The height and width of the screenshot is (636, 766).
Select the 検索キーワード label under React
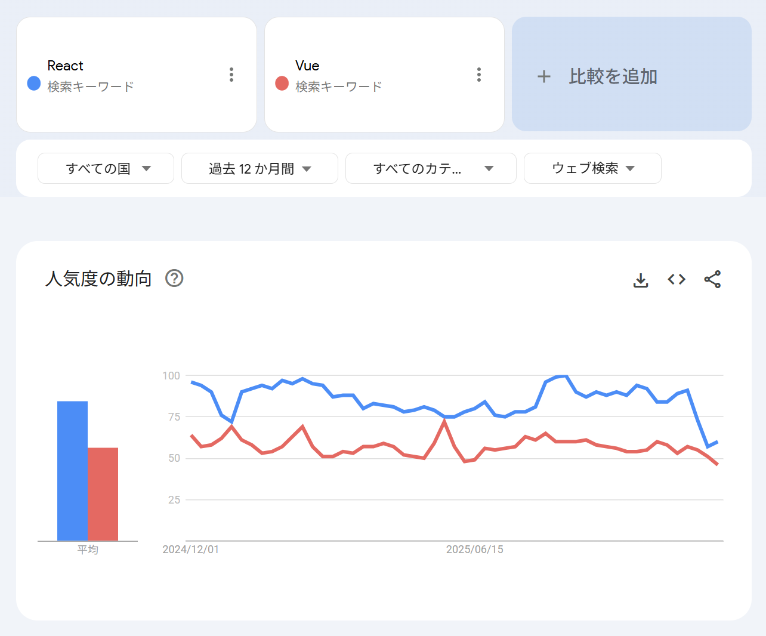pyautogui.click(x=89, y=85)
